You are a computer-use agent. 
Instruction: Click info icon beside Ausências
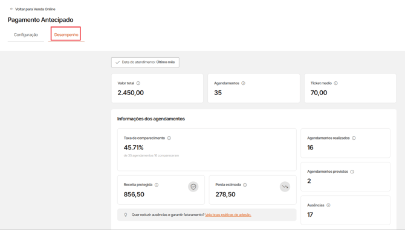click(x=328, y=205)
